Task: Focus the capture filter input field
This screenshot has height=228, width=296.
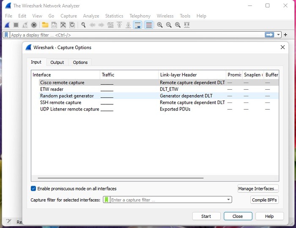Action: (x=168, y=200)
